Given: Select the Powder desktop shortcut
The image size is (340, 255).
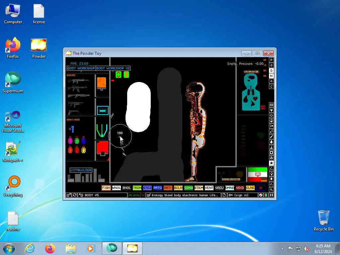Looking at the screenshot, I should (x=39, y=48).
